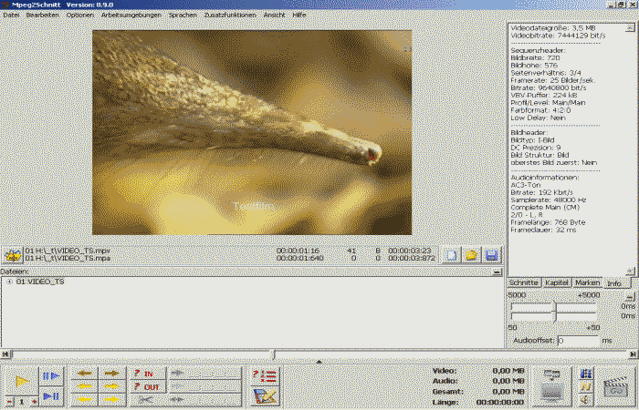Click the set cut IN button

coord(145,374)
